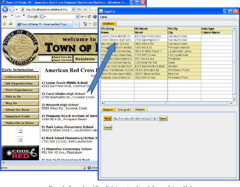This screenshot has width=240, height=187.
Task: Click the Favorites star icon
Action: pyautogui.click(x=4, y=24)
